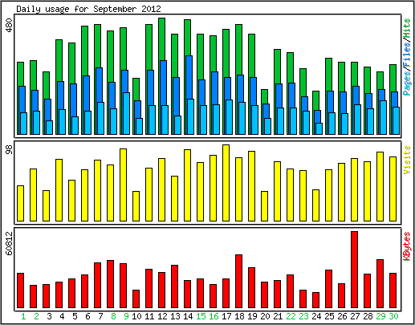Click the green Hits bar top for day 12
The width and height of the screenshot is (415, 325).
point(161,39)
